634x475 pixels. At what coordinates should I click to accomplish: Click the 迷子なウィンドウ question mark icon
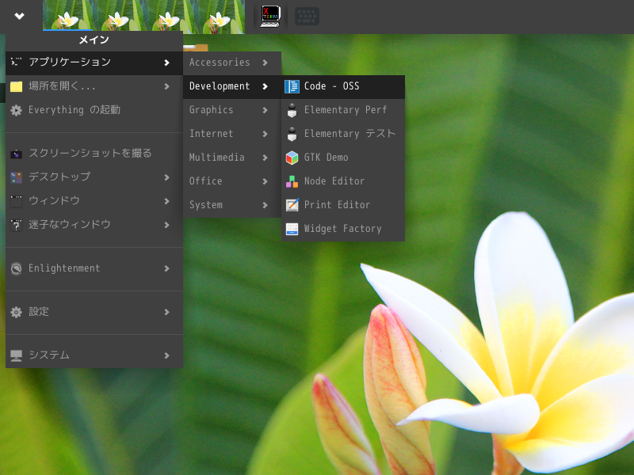(x=16, y=225)
